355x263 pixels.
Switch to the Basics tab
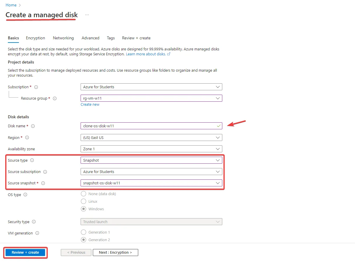click(13, 38)
